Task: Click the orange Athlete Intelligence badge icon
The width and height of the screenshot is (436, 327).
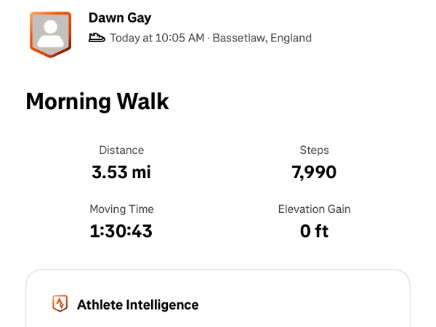Action: (60, 304)
